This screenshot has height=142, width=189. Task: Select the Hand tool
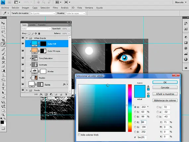point(3,110)
